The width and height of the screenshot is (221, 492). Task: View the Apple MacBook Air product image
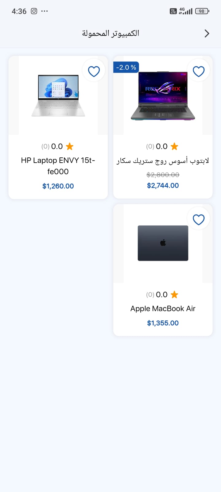point(163,243)
